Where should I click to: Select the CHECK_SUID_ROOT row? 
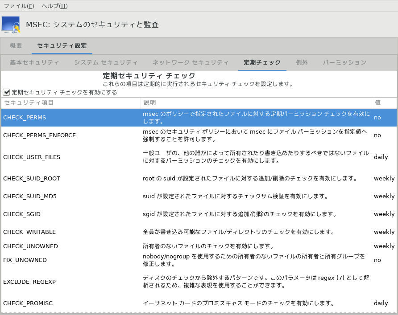[x=199, y=178]
